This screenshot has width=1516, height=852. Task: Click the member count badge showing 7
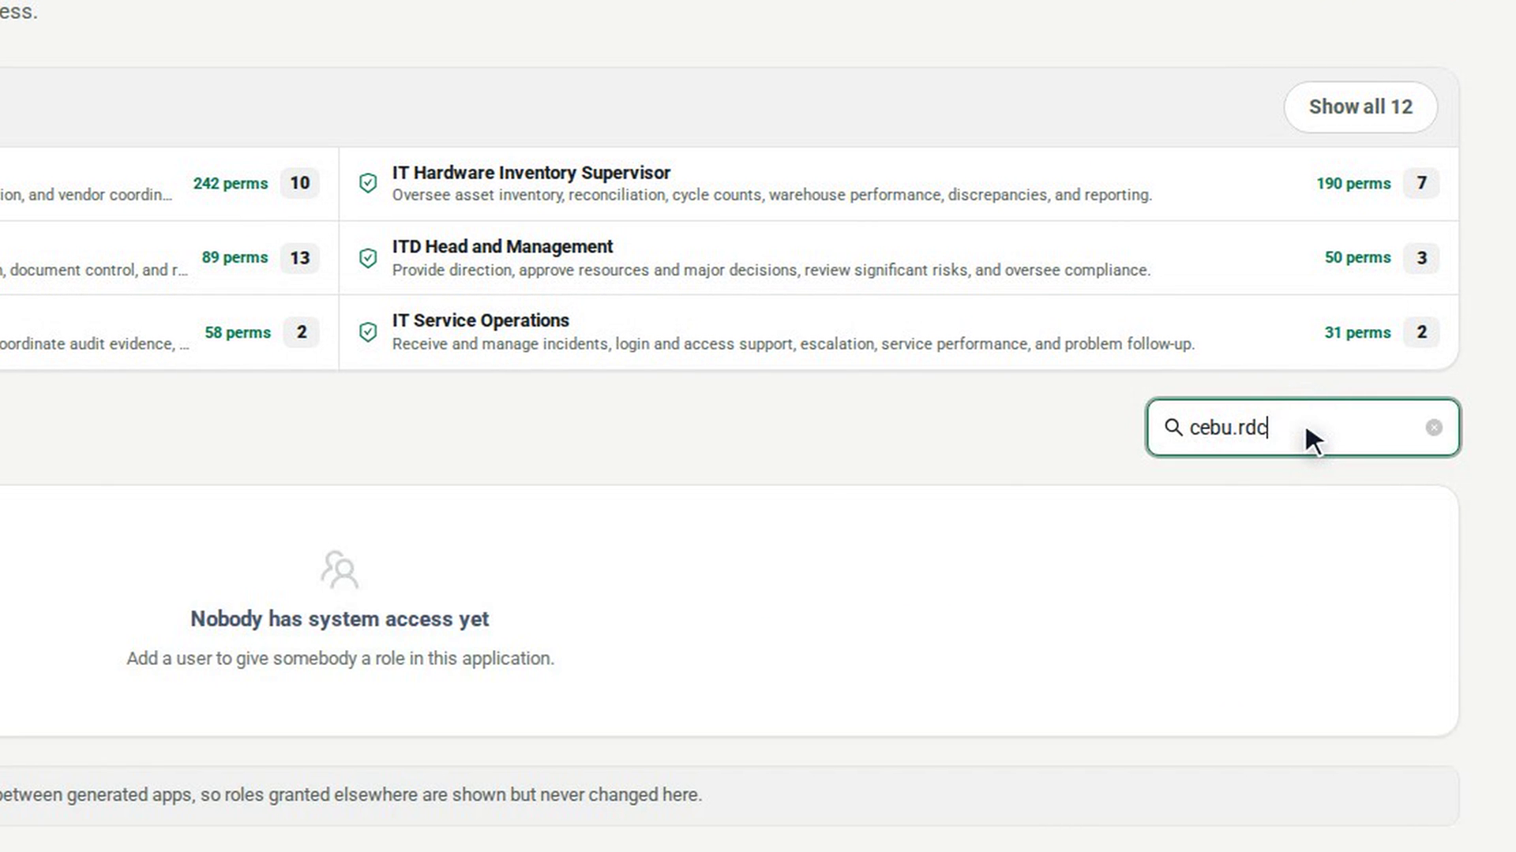(x=1421, y=183)
